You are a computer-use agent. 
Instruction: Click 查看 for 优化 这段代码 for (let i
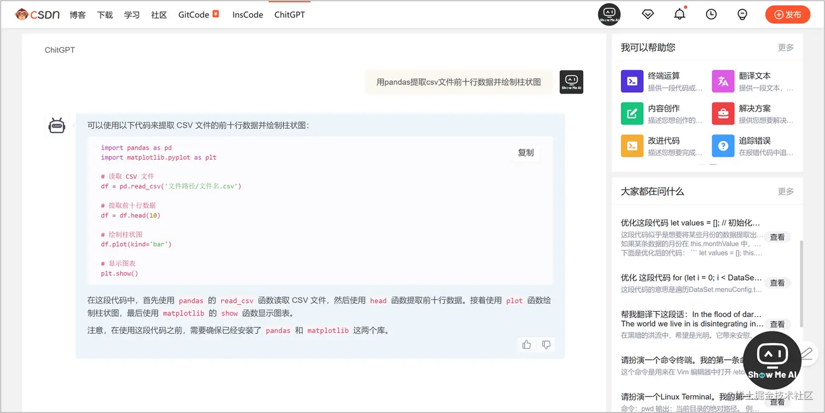point(777,283)
